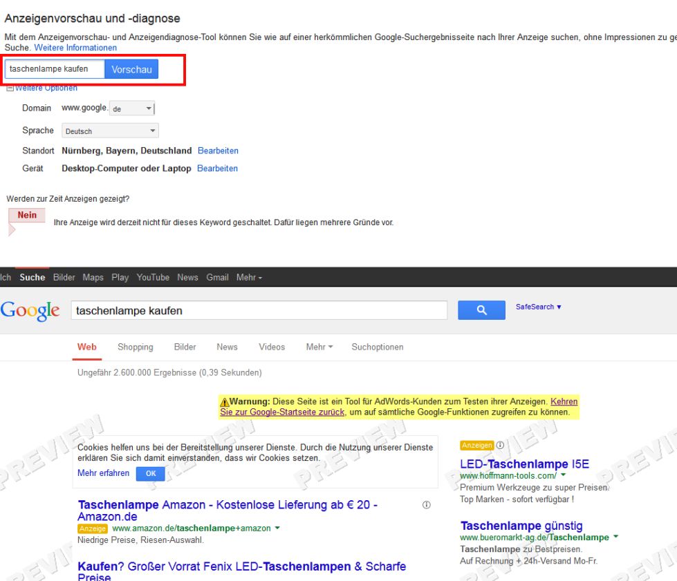Open the Sprache dropdown set to Deutsch
Image resolution: width=677 pixels, height=581 pixels.
tap(110, 131)
